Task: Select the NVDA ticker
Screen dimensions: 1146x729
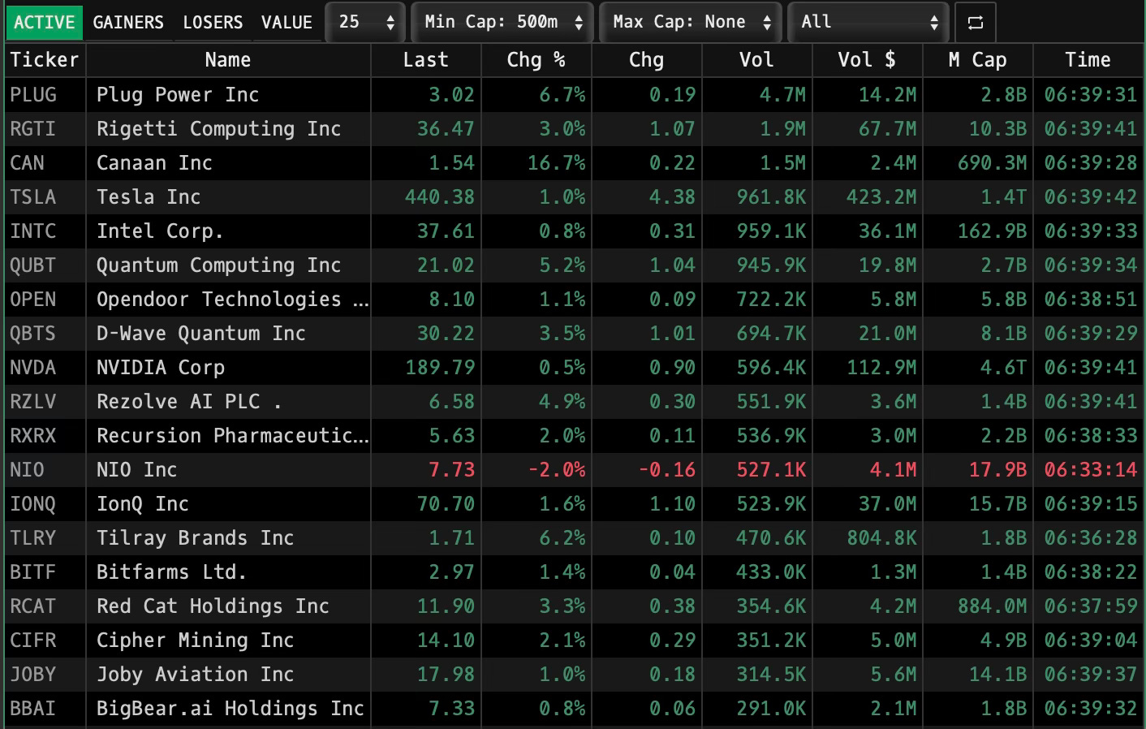Action: (33, 368)
